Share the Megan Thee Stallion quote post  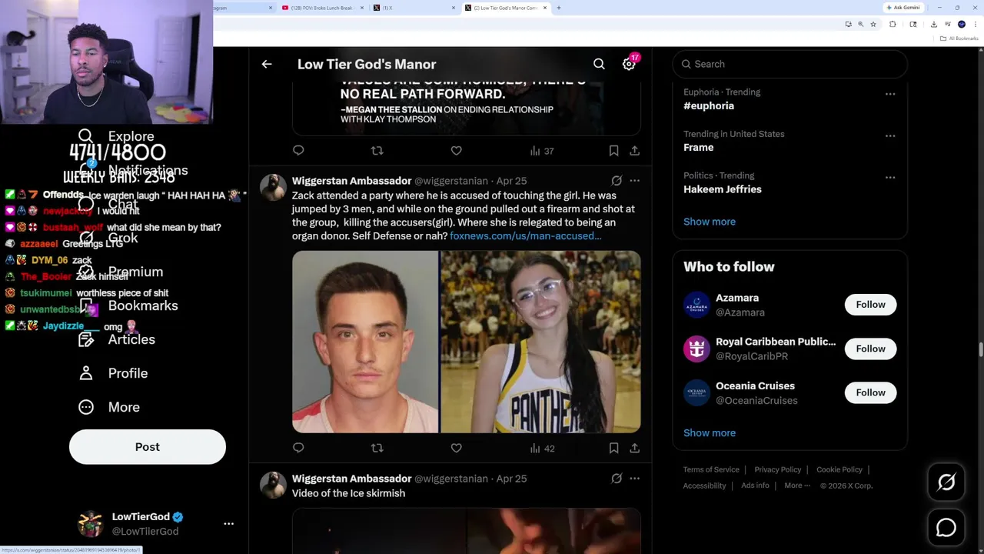634,151
